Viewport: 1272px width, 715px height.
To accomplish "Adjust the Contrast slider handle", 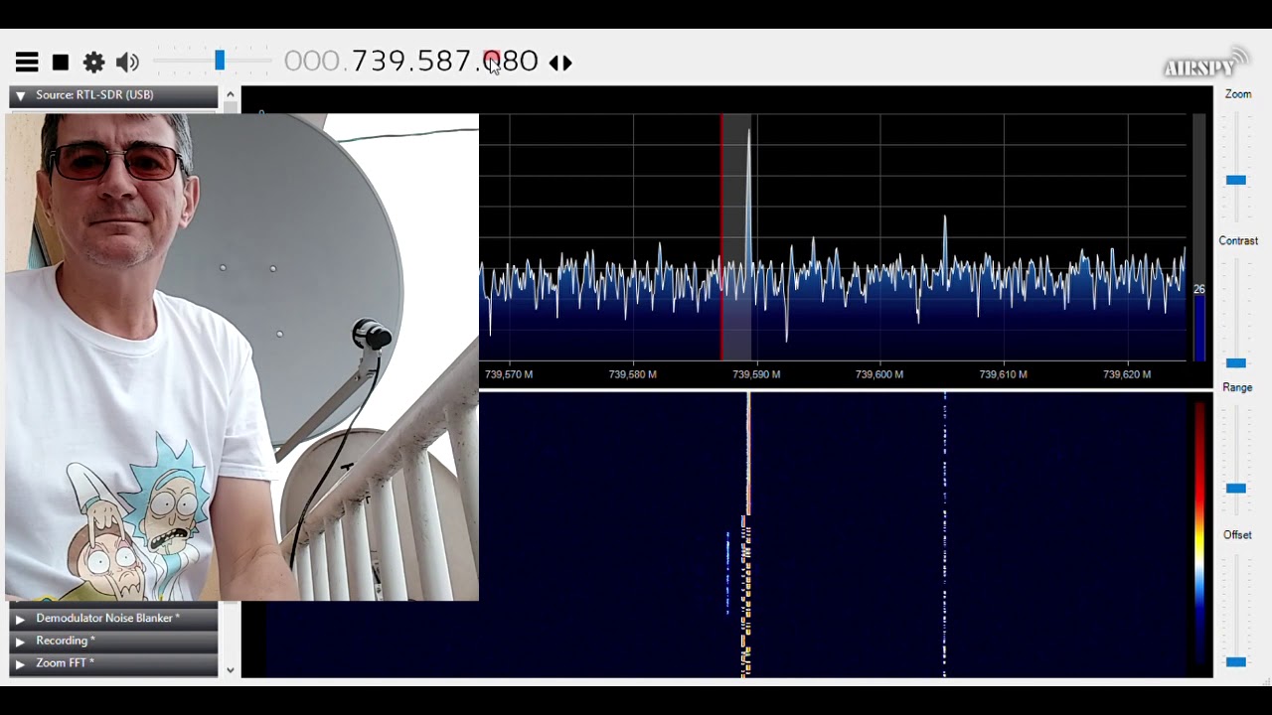I will 1236,363.
